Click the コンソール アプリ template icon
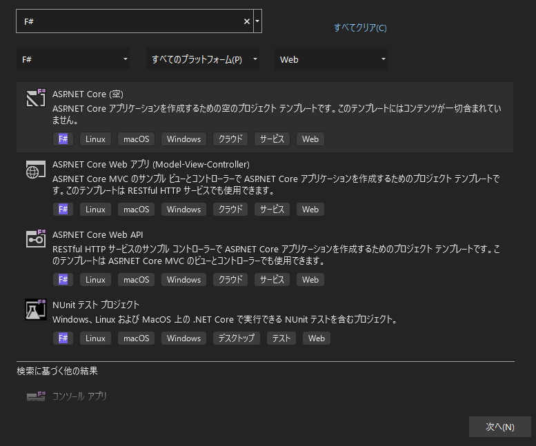Screen dimensions: 536x446 point(36,397)
